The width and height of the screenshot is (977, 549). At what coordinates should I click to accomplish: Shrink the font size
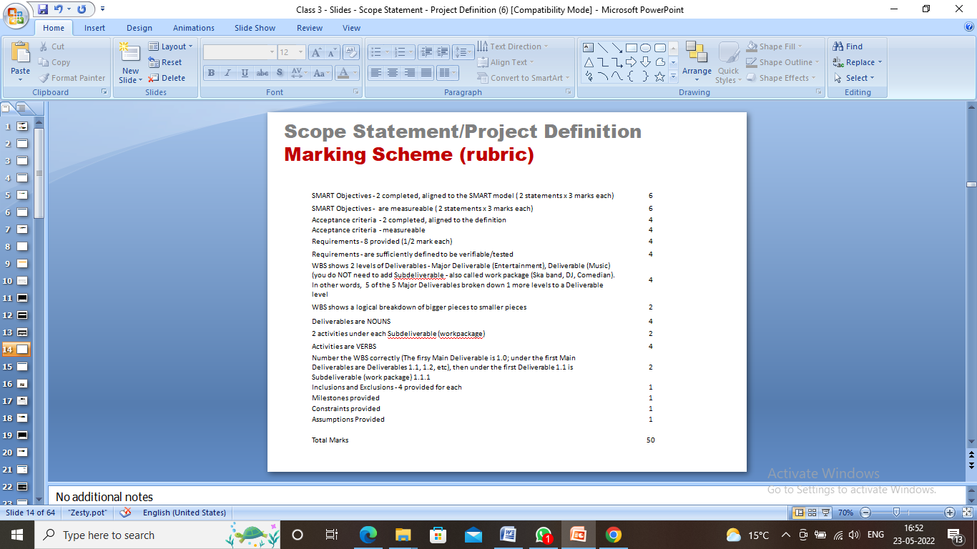click(x=332, y=52)
